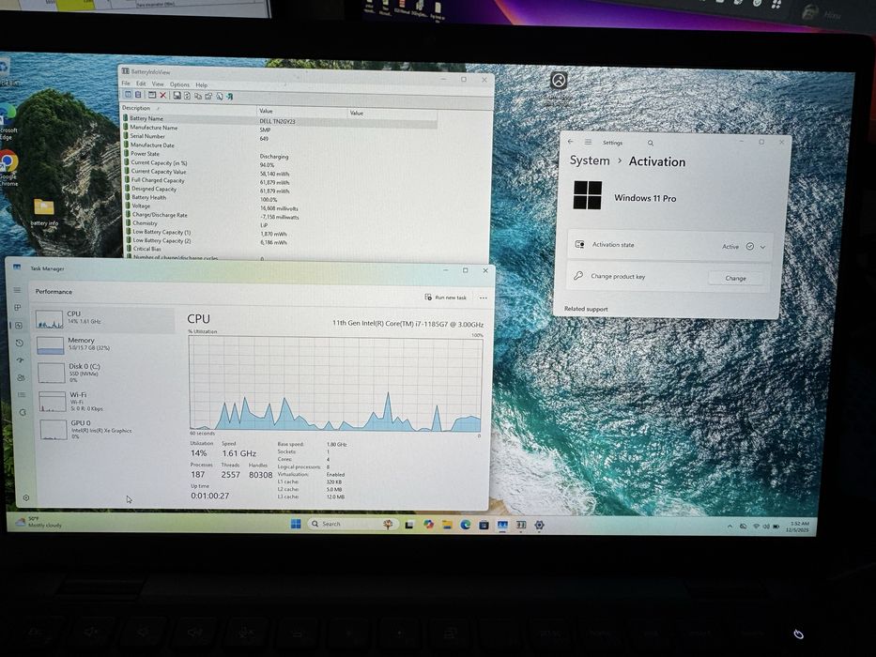This screenshot has height=657, width=876.
Task: Open the Windows Start button
Action: pyautogui.click(x=296, y=524)
